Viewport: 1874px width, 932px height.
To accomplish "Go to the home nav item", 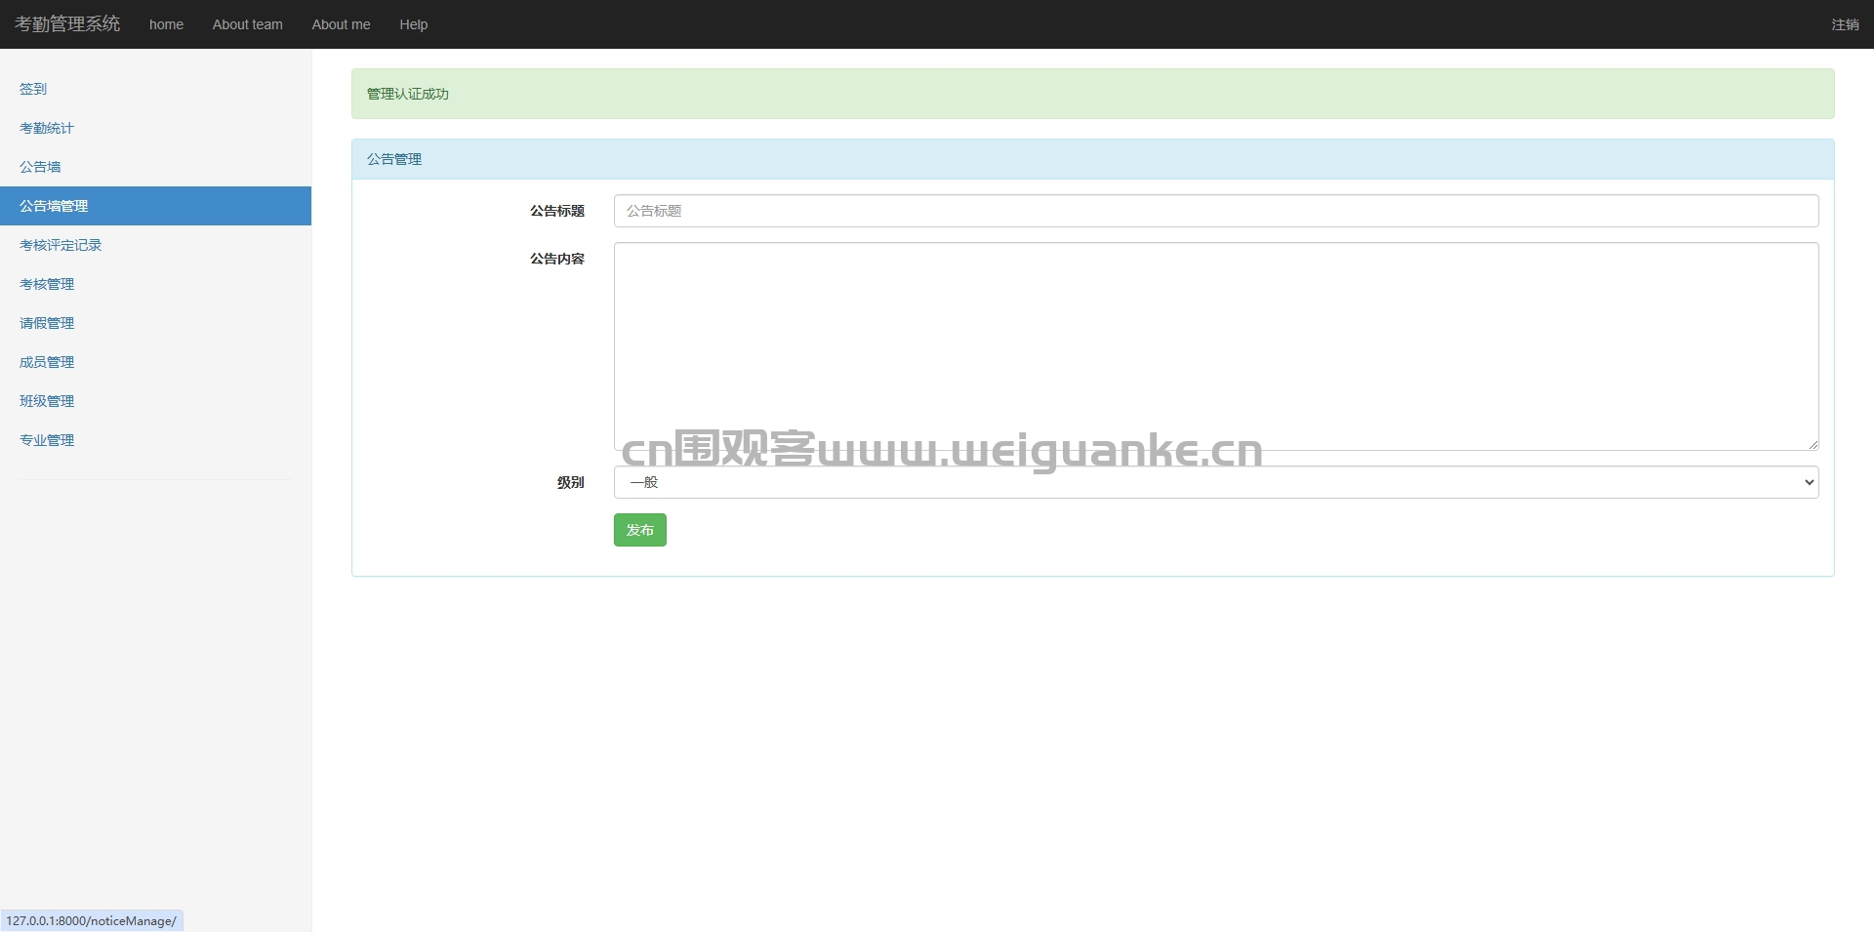I will click(x=166, y=24).
